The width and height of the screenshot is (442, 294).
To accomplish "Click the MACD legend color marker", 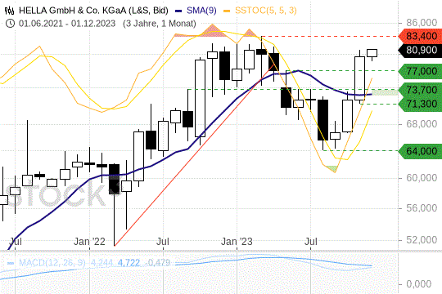I will coord(11,263).
